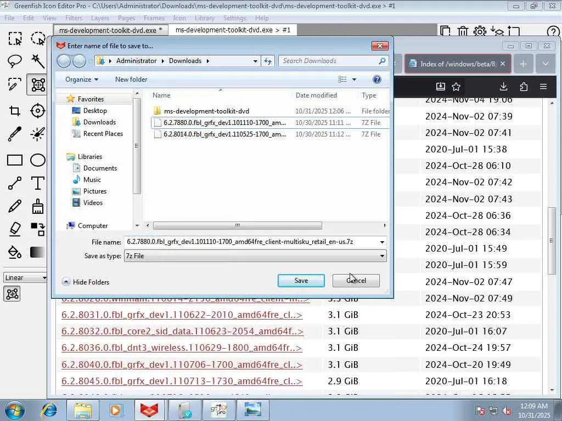Screen dimensions: 562x421
Task: Open browser downloads arrow icon
Action: coord(504,87)
